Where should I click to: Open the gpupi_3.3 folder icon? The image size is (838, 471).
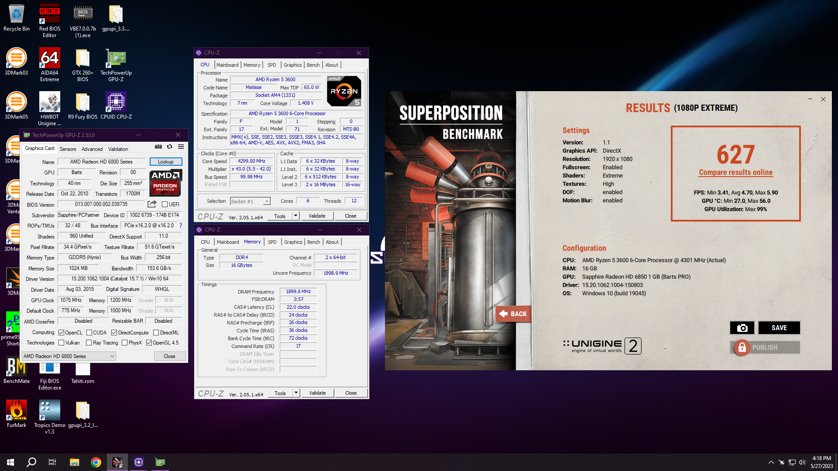pyautogui.click(x=116, y=18)
